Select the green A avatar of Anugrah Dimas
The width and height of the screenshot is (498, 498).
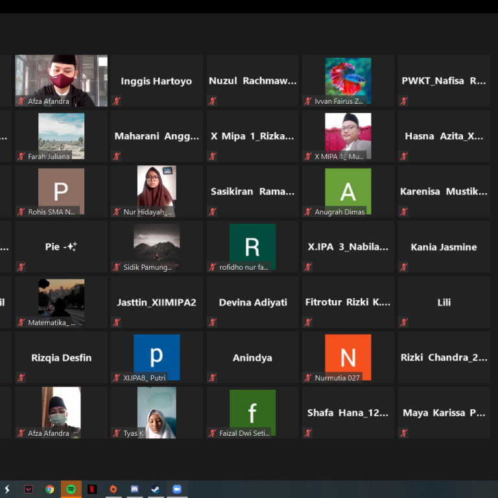point(348,191)
